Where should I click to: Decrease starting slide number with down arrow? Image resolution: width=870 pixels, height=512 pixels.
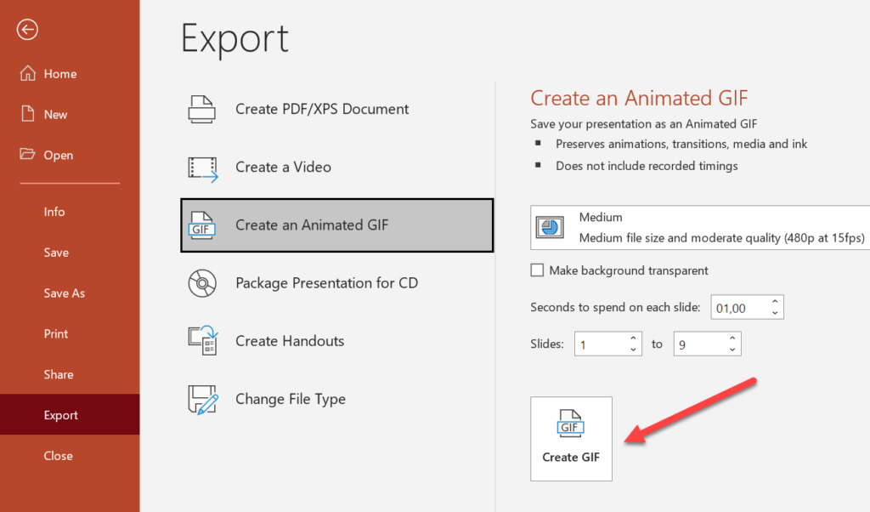point(633,350)
